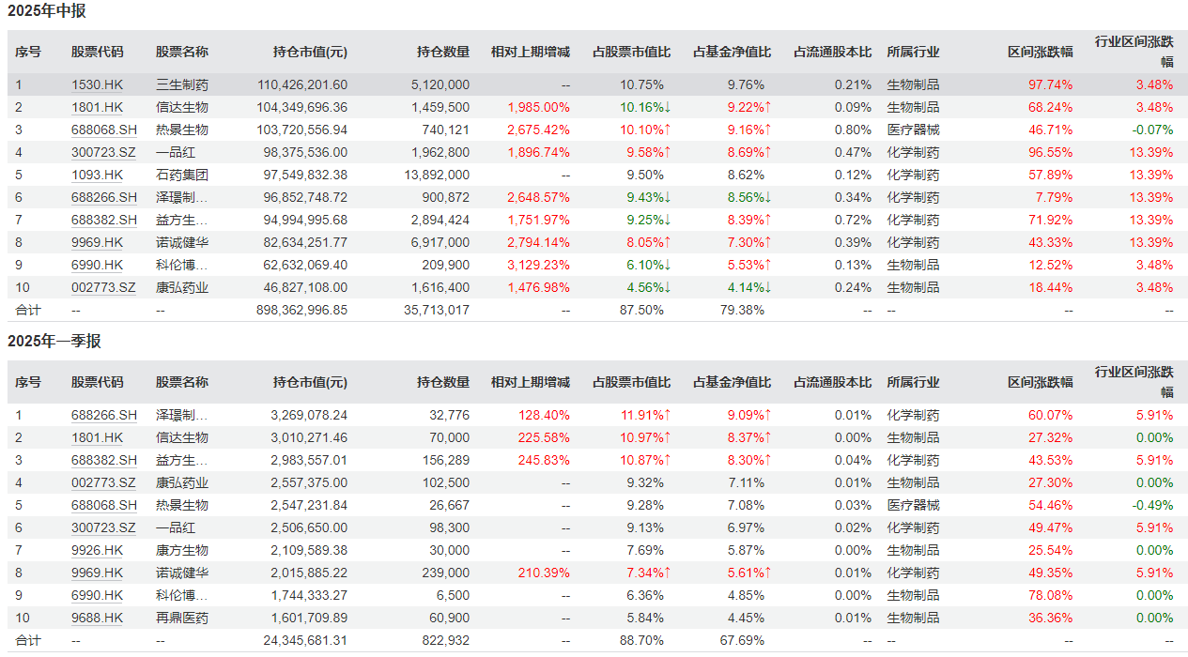1188x657 pixels.
Task: Click the 2025年中报 section heading
Action: coord(47,11)
